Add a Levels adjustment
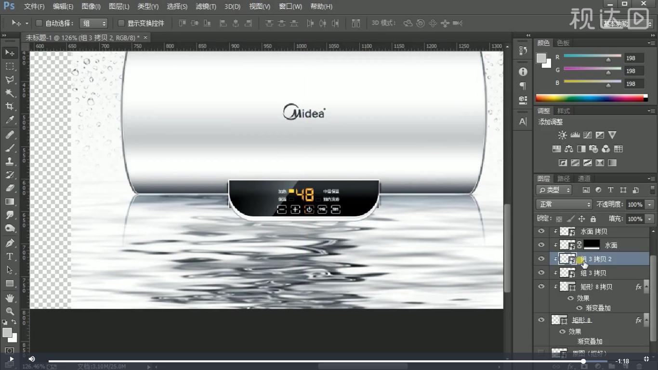The height and width of the screenshot is (370, 658). (575, 135)
